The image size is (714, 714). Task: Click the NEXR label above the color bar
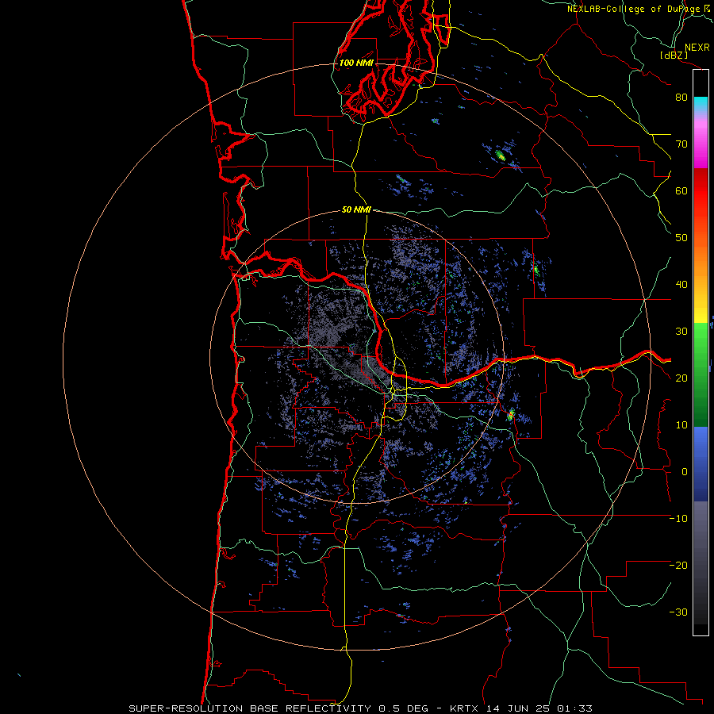point(697,48)
